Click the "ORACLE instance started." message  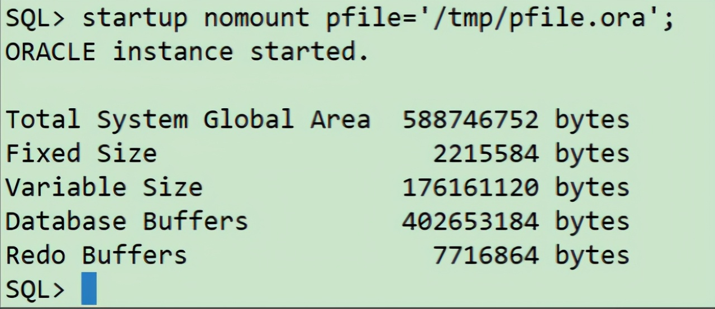[187, 52]
